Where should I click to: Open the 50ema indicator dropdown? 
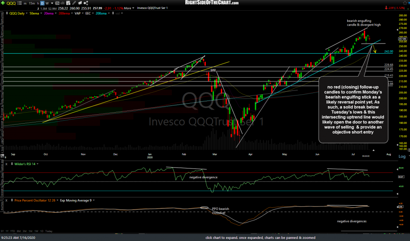[41, 13]
